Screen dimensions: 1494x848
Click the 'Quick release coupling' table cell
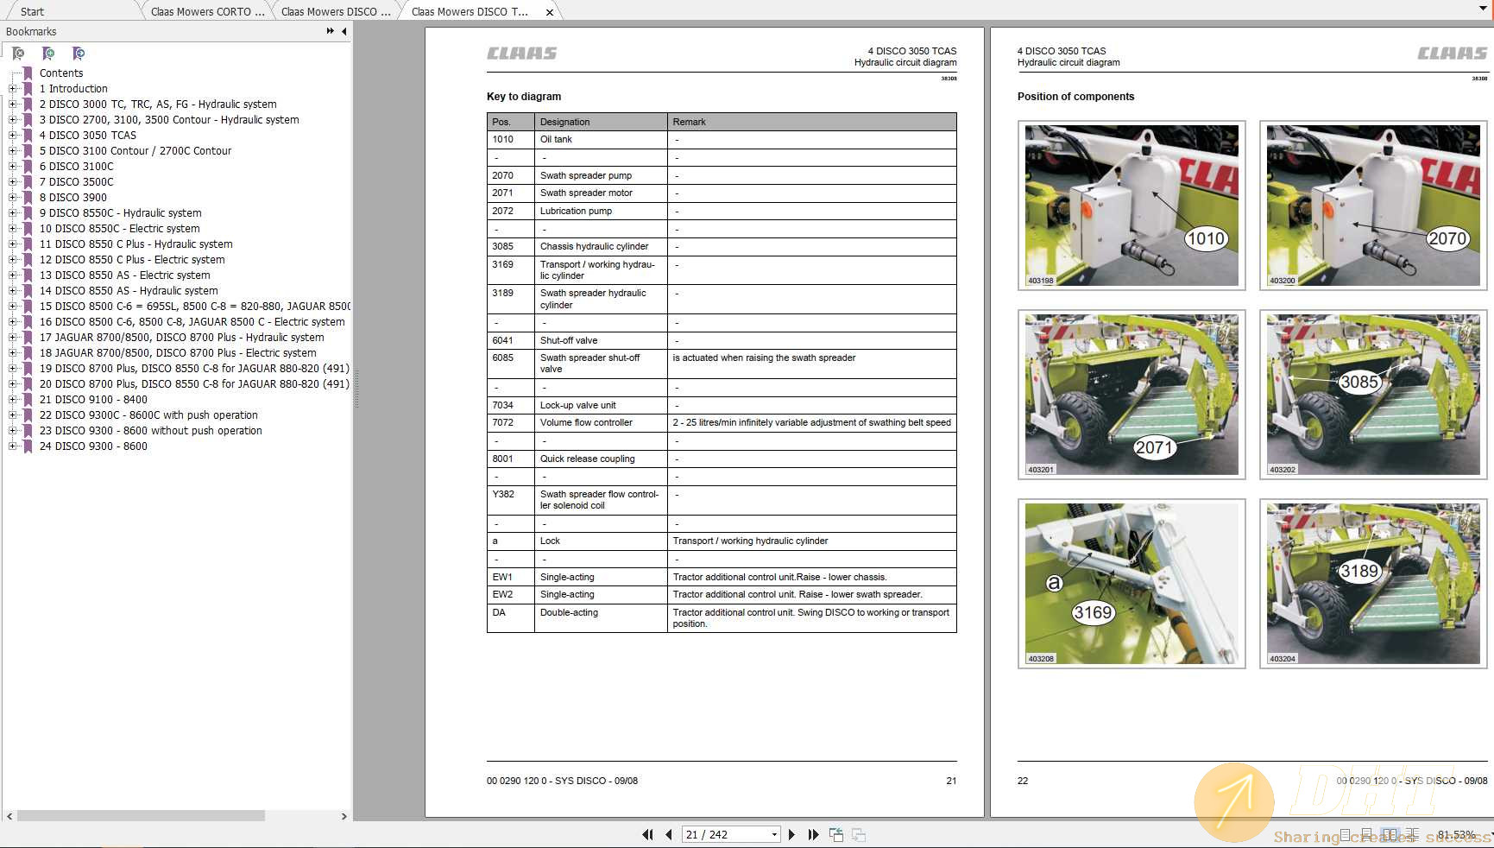coord(601,459)
